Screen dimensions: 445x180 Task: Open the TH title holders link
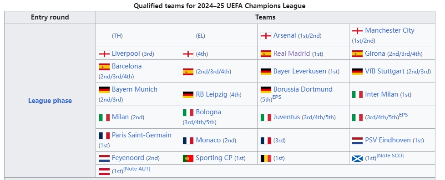pos(117,36)
